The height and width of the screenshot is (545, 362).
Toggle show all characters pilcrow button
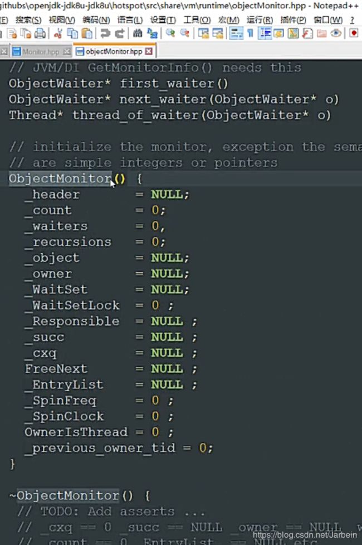pos(250,33)
